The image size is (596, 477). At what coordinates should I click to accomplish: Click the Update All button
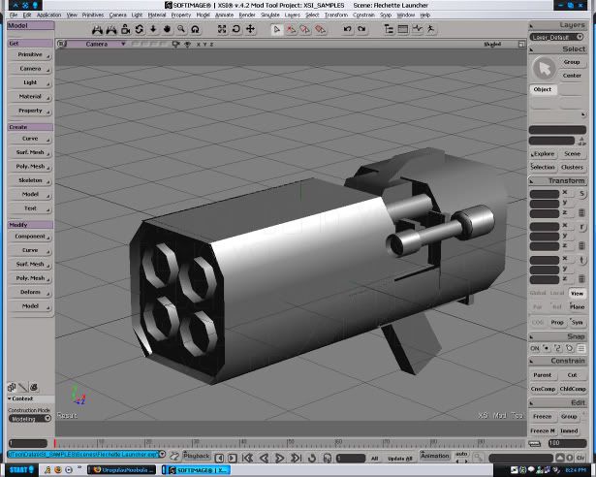[x=399, y=459]
